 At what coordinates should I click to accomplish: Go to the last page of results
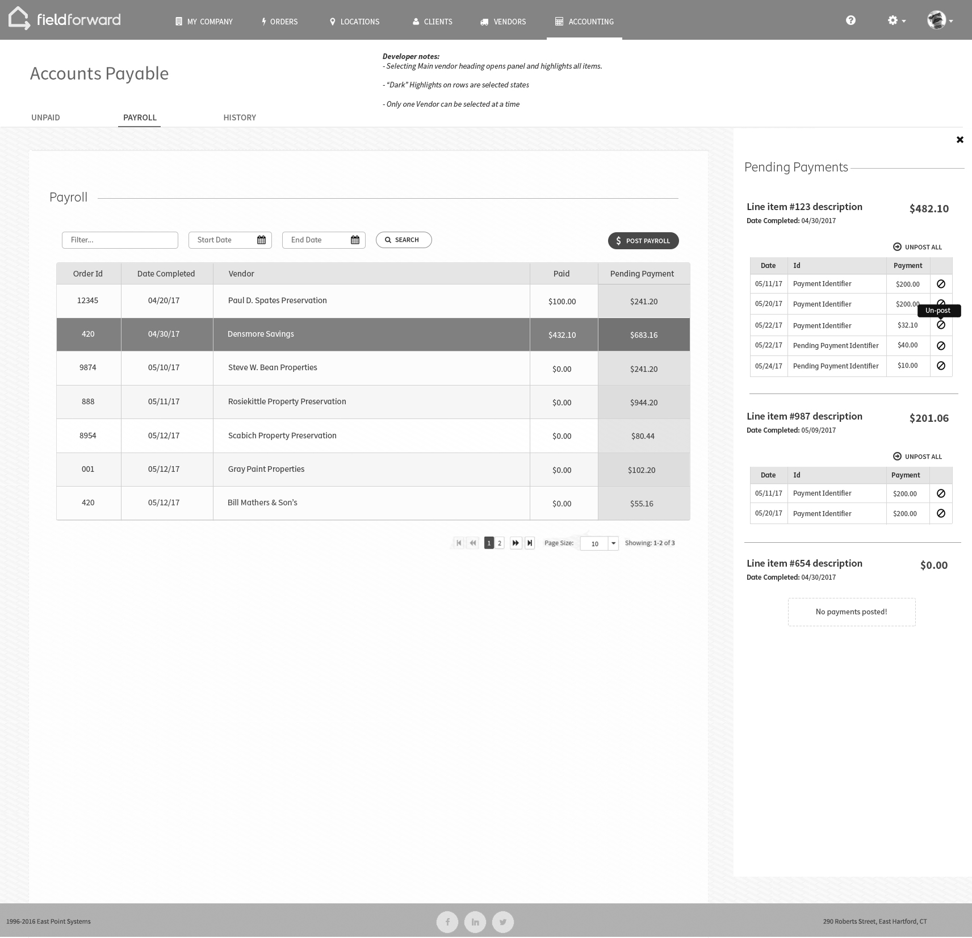point(529,543)
